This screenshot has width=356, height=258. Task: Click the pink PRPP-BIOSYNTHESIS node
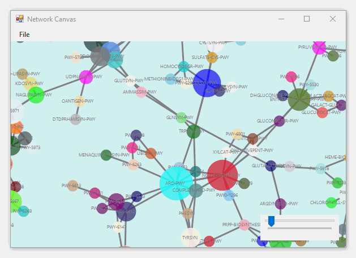click(x=244, y=225)
